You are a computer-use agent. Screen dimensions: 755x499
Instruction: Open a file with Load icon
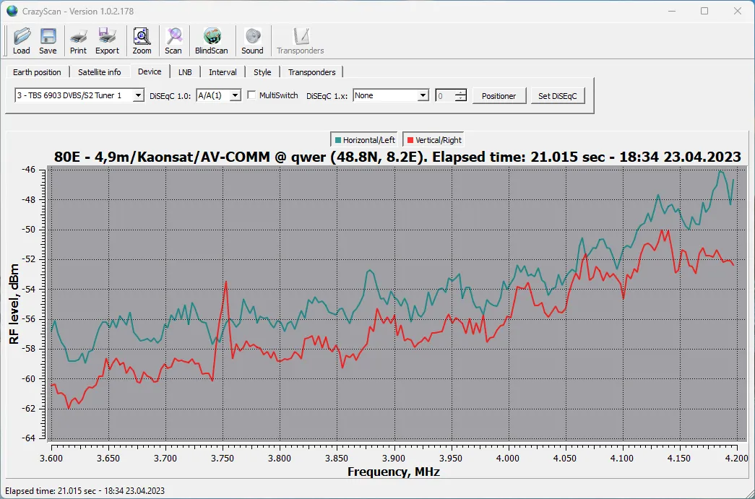point(21,41)
